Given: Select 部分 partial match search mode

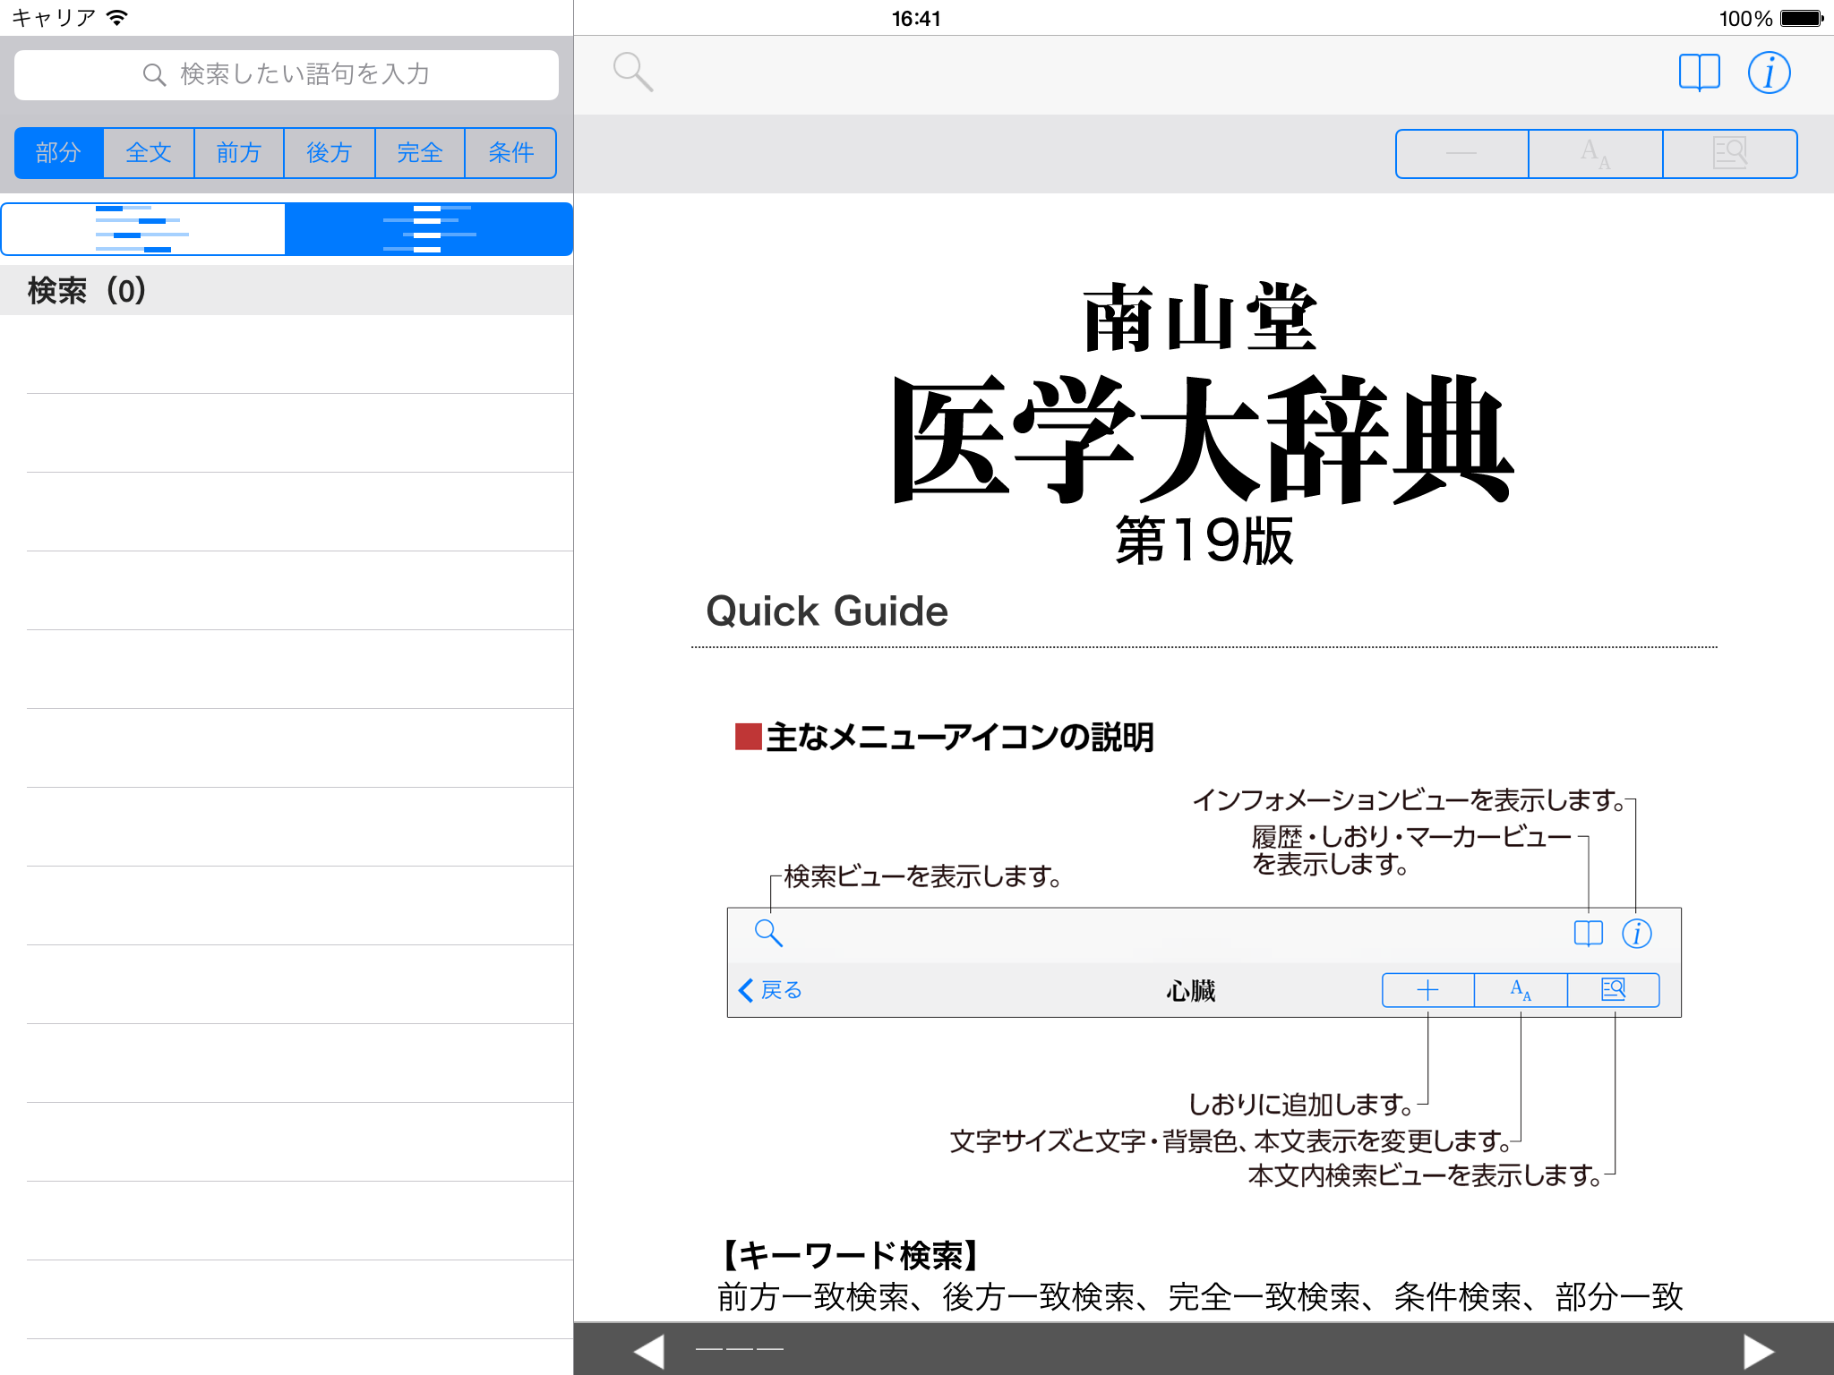Looking at the screenshot, I should pos(59,153).
